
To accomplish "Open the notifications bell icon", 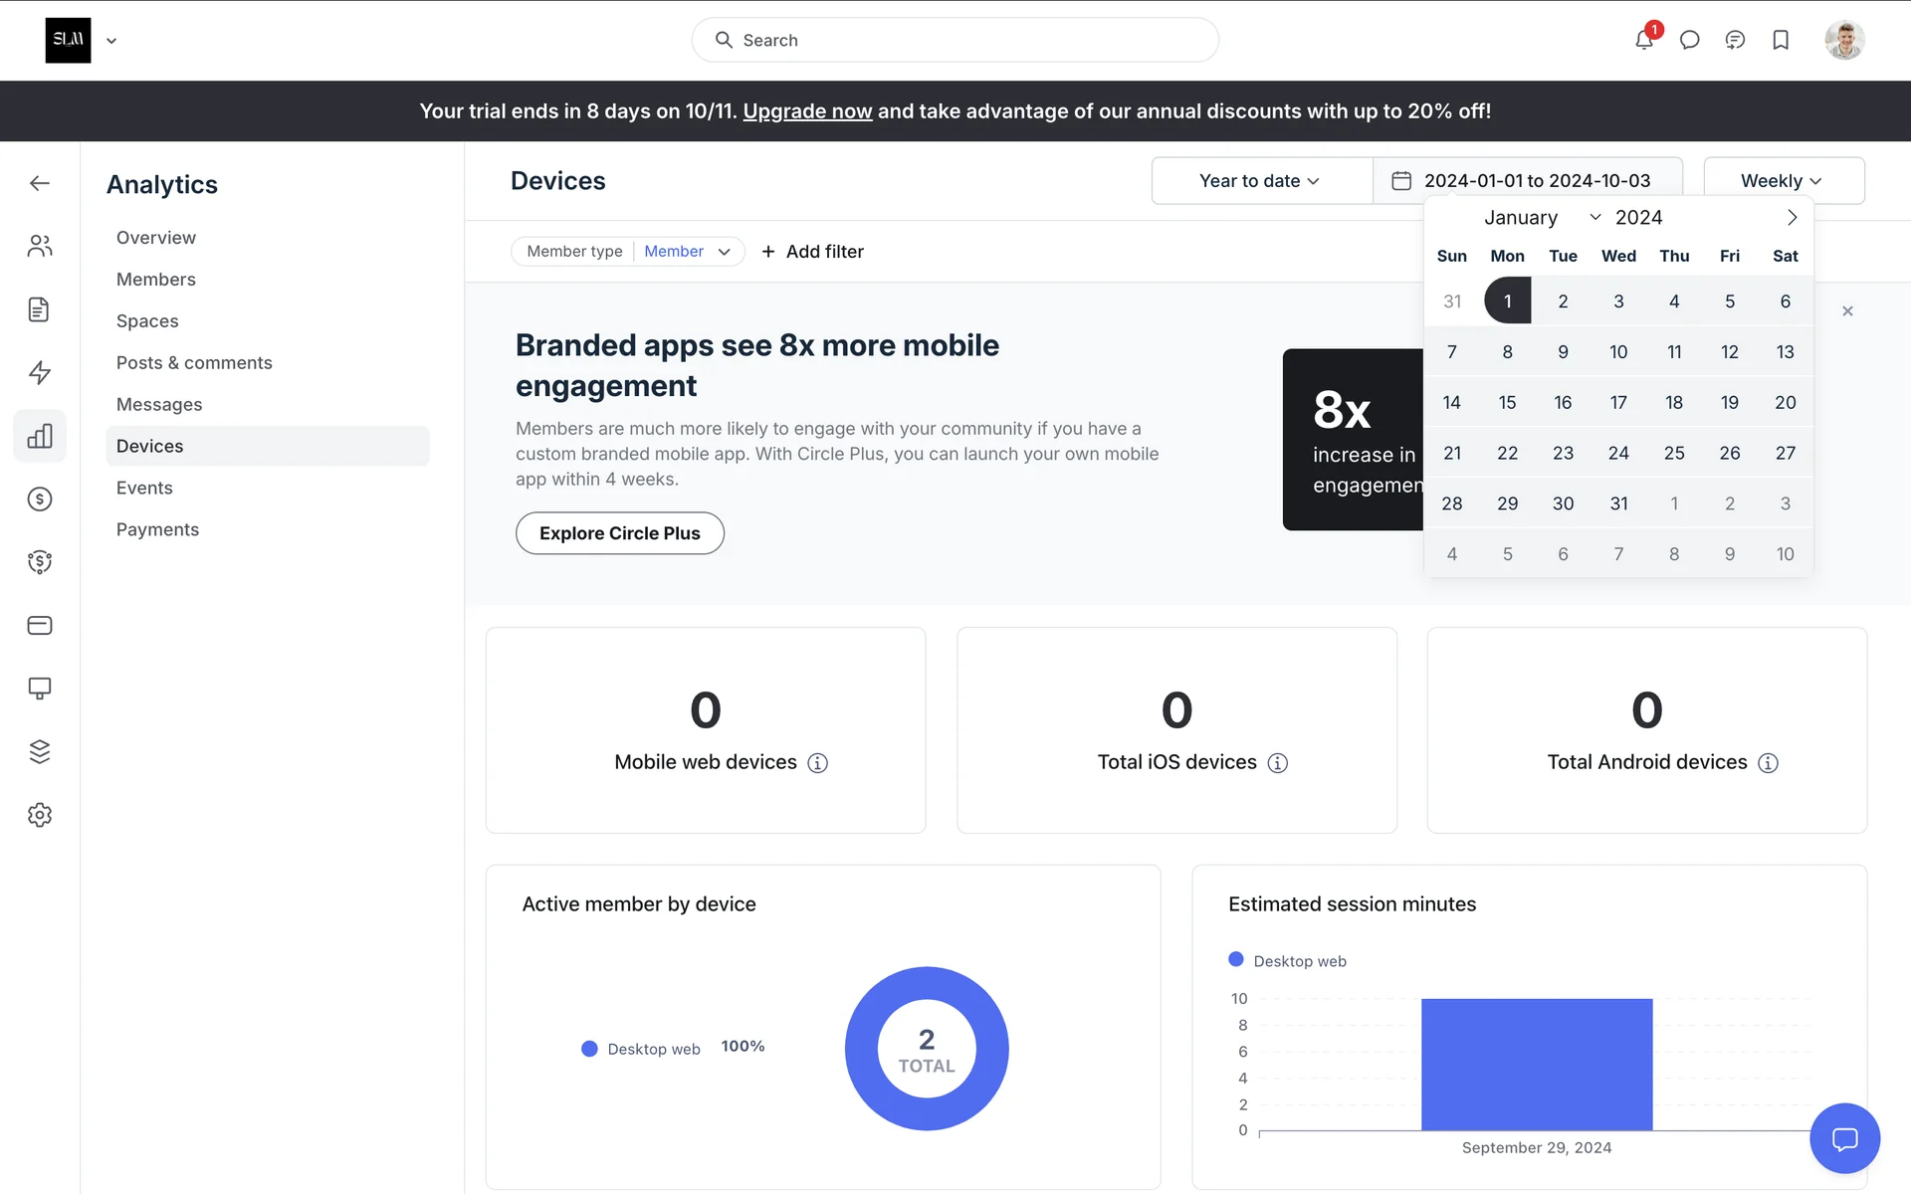I will (1643, 40).
